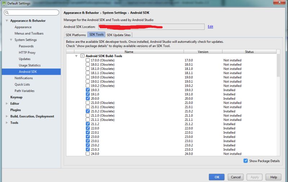
Task: Select Usage Statistics in the tree
Action: (30, 65)
